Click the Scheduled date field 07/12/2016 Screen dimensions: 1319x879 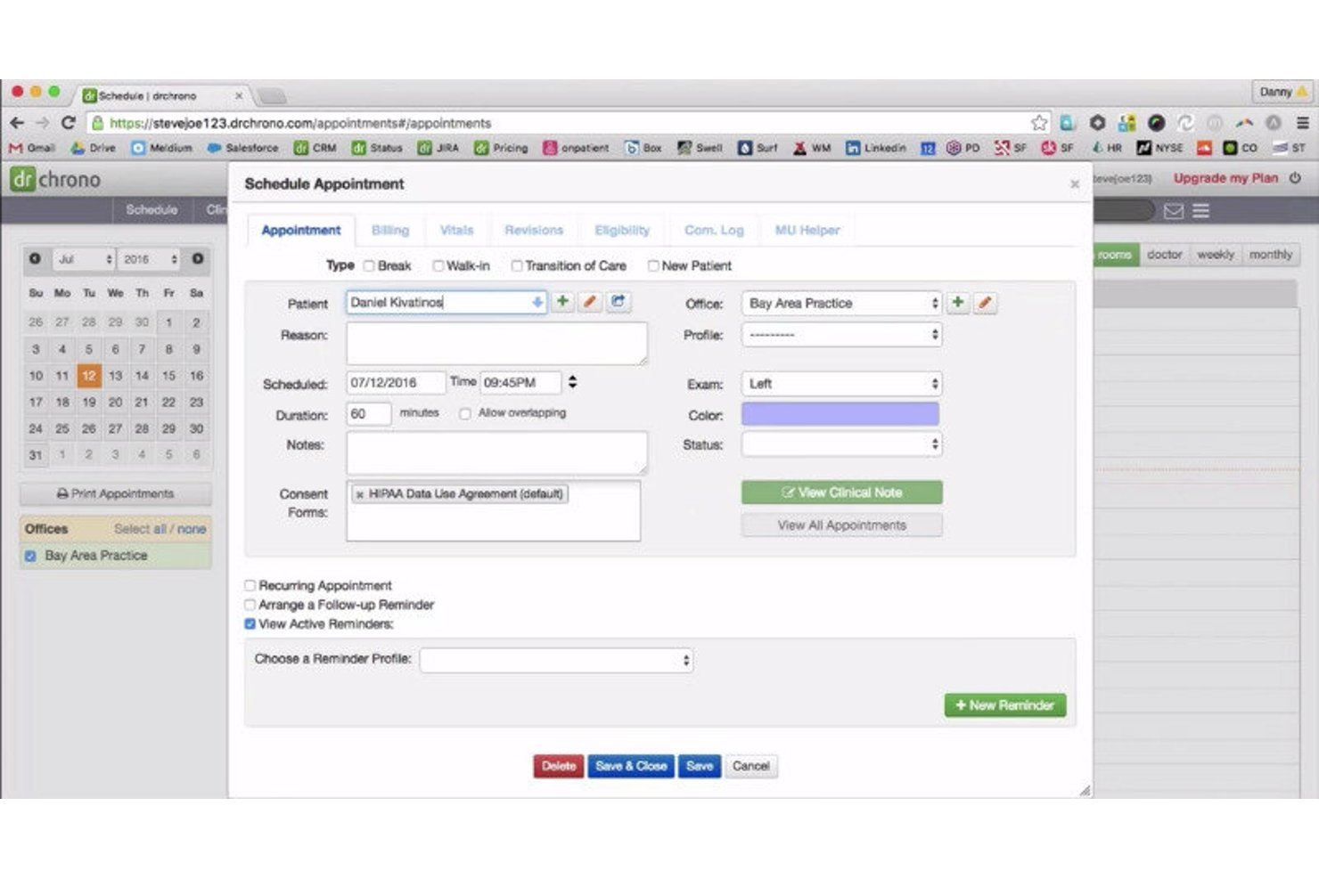(396, 383)
